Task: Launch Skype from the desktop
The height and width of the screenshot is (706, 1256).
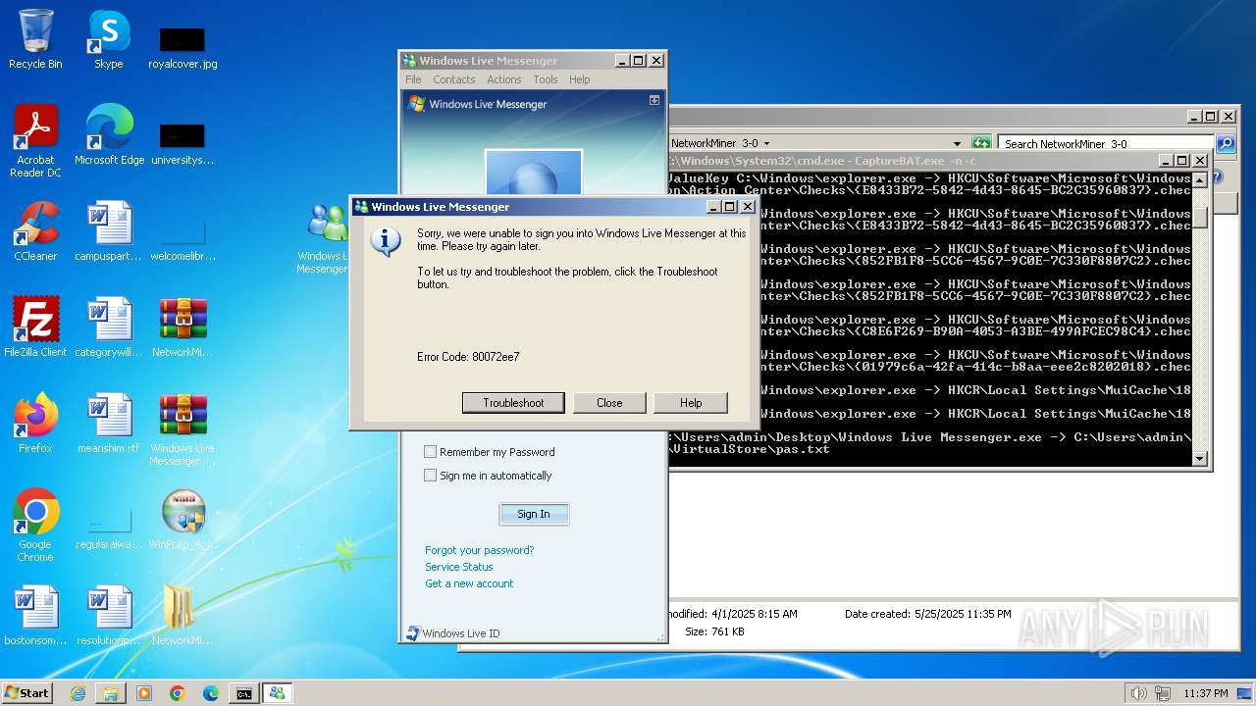Action: (x=108, y=39)
